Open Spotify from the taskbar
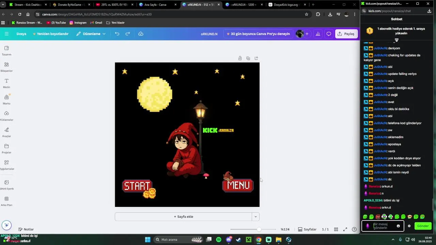 click(219, 240)
